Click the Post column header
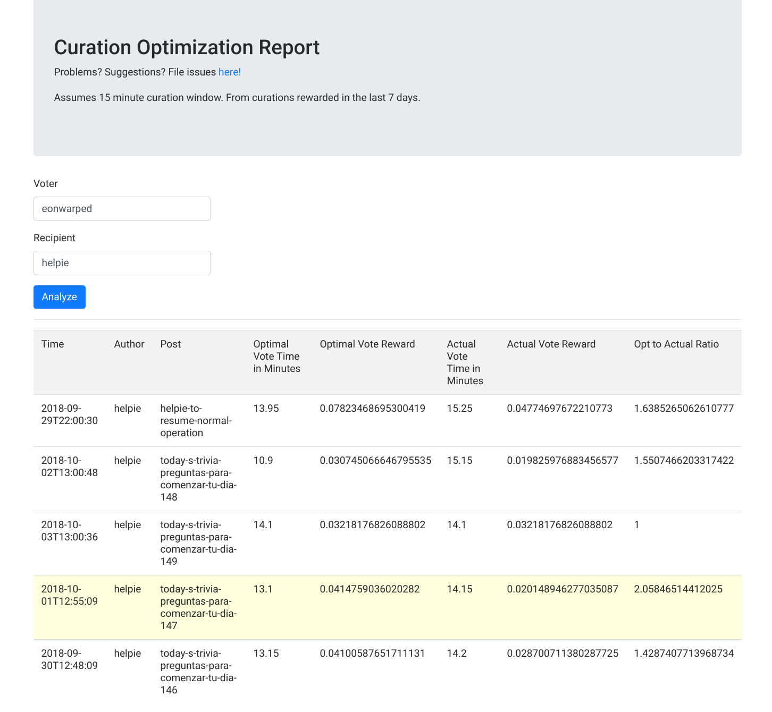The image size is (772, 712). 171,344
